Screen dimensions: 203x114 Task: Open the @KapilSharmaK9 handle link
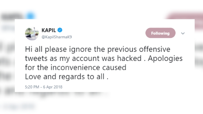[55, 37]
